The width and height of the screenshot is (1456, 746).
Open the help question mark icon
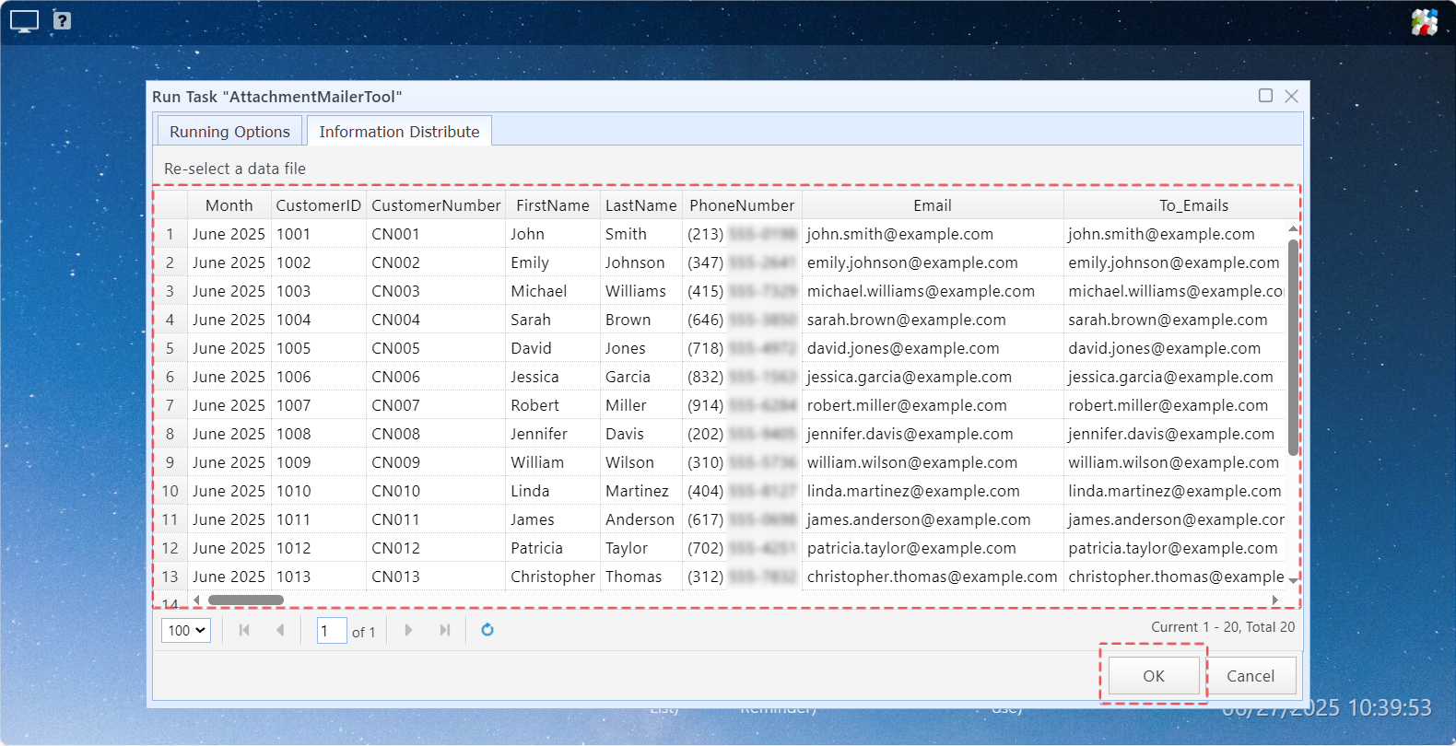click(x=62, y=20)
